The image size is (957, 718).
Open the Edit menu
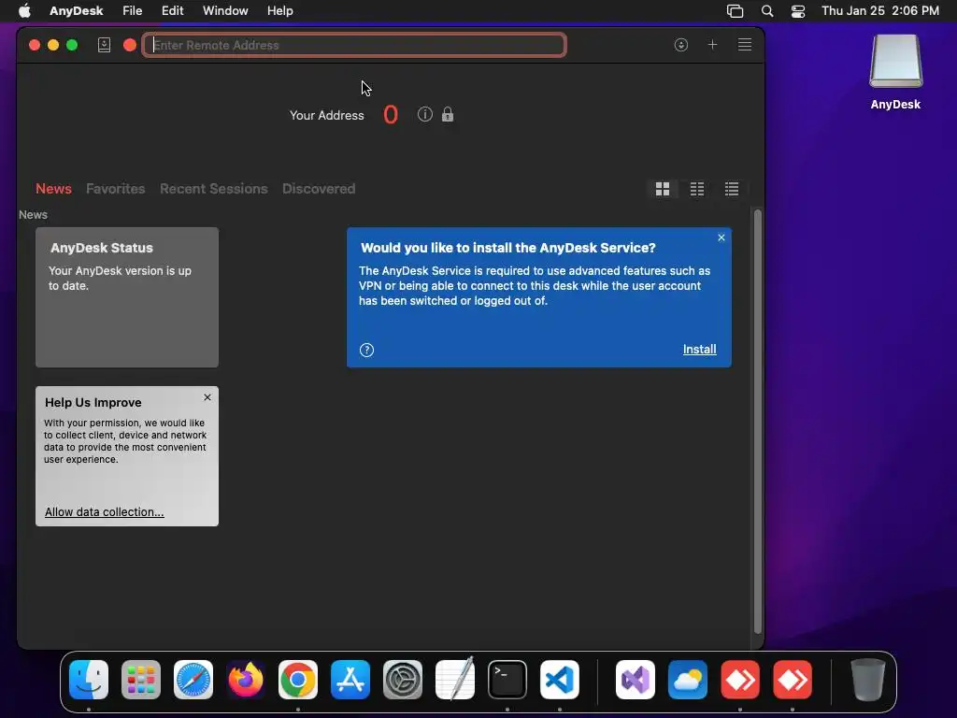click(x=173, y=11)
